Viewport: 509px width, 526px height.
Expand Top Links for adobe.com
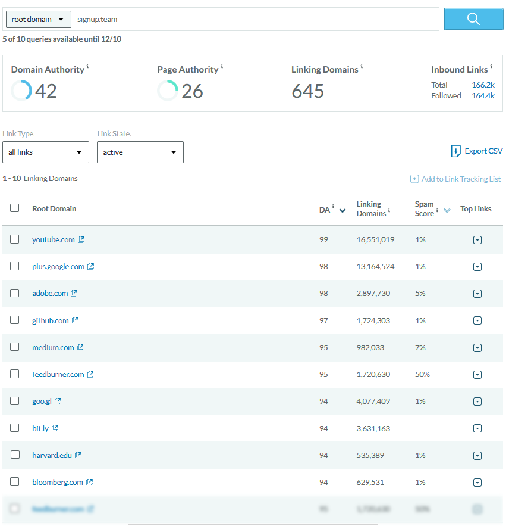(x=477, y=294)
